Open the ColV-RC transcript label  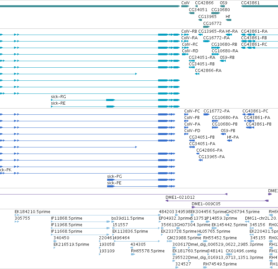click(190, 44)
